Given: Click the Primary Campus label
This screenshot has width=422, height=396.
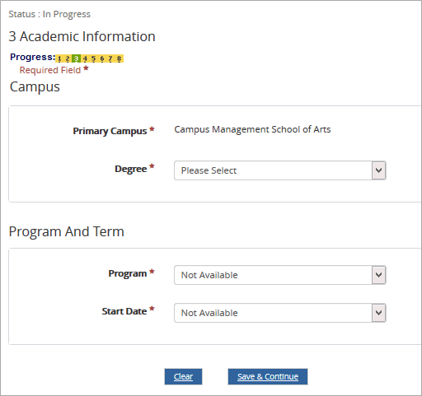Looking at the screenshot, I should (x=110, y=131).
